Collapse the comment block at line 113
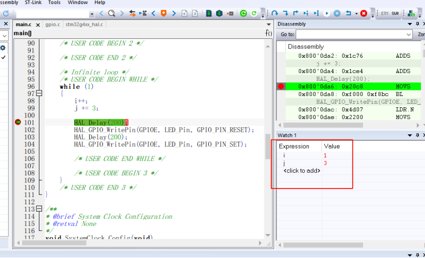 (39, 209)
